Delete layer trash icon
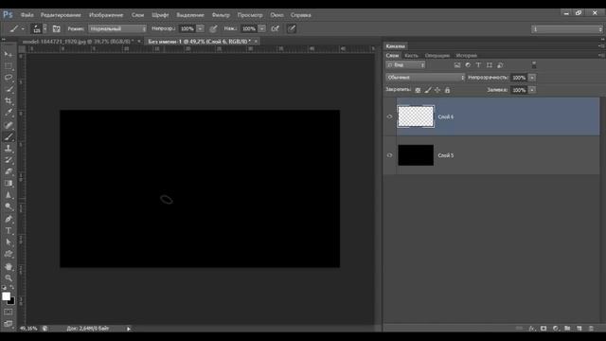The image size is (606, 341). point(591,329)
